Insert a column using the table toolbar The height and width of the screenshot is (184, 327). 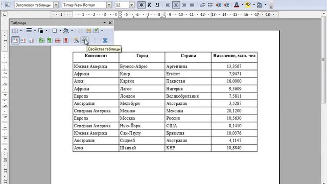50,40
